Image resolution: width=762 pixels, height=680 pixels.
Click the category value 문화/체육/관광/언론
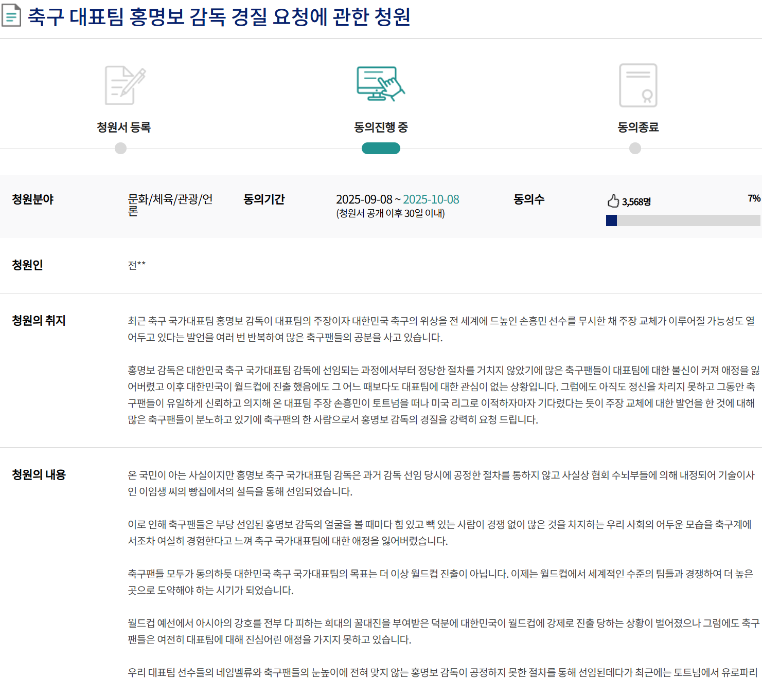(170, 205)
